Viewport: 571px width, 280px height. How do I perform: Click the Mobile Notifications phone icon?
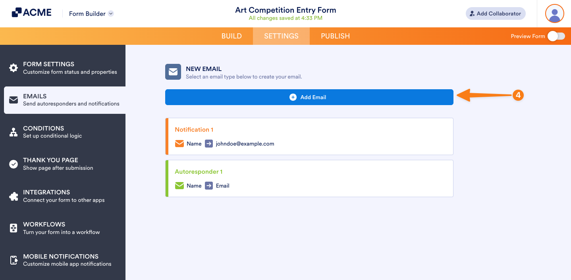[14, 260]
